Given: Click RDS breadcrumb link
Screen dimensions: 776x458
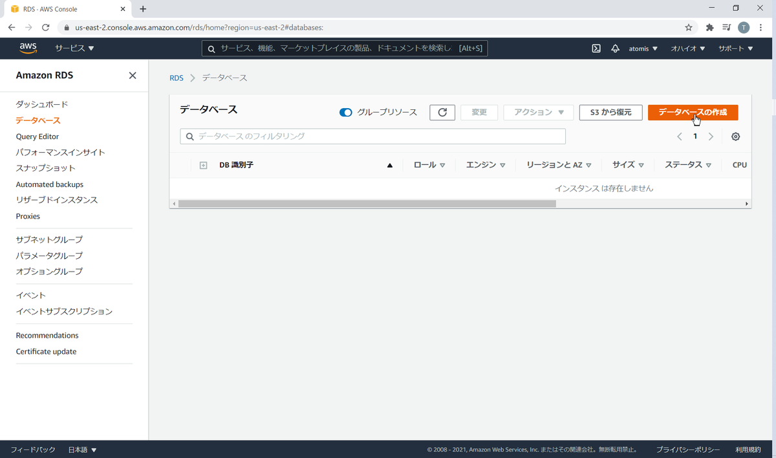Looking at the screenshot, I should click(x=177, y=78).
